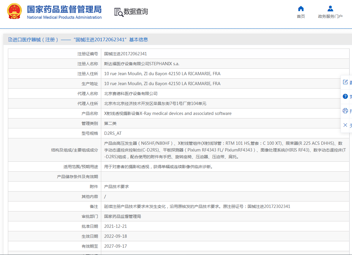The image size is (352, 255).
Task: Click the 生效日期 label cell
Action: pyautogui.click(x=54, y=236)
